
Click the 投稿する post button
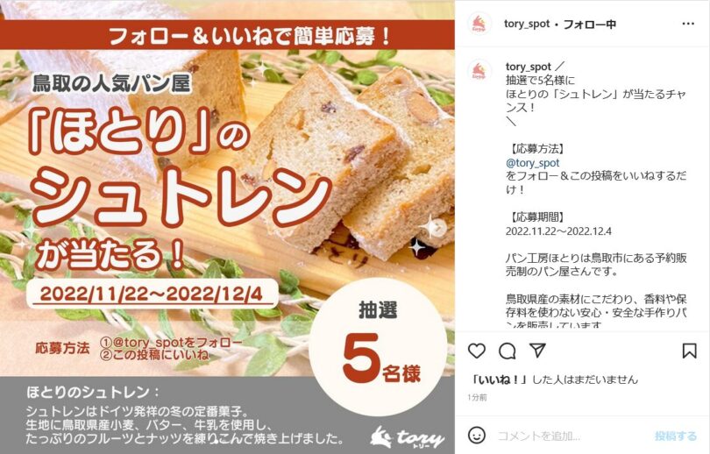[x=675, y=436]
